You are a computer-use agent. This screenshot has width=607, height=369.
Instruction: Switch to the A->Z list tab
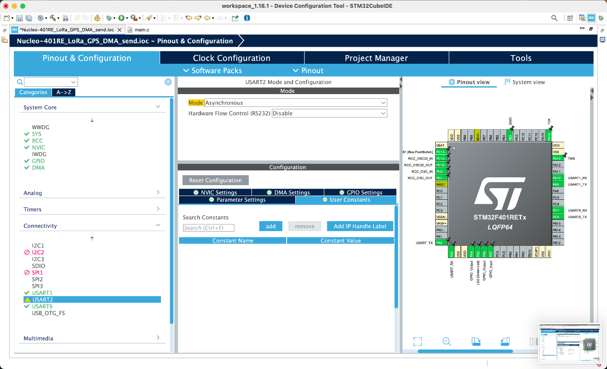tap(64, 92)
